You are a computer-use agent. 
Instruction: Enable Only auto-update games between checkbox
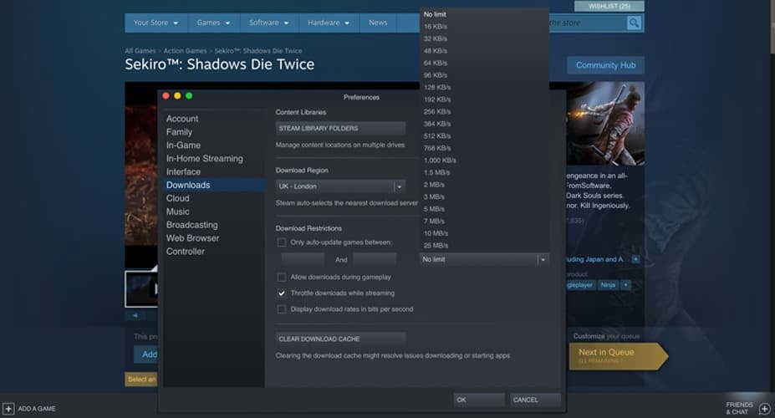pyautogui.click(x=281, y=242)
